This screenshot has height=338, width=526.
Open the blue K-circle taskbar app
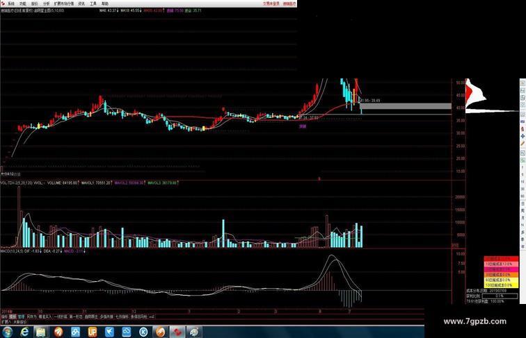143,332
